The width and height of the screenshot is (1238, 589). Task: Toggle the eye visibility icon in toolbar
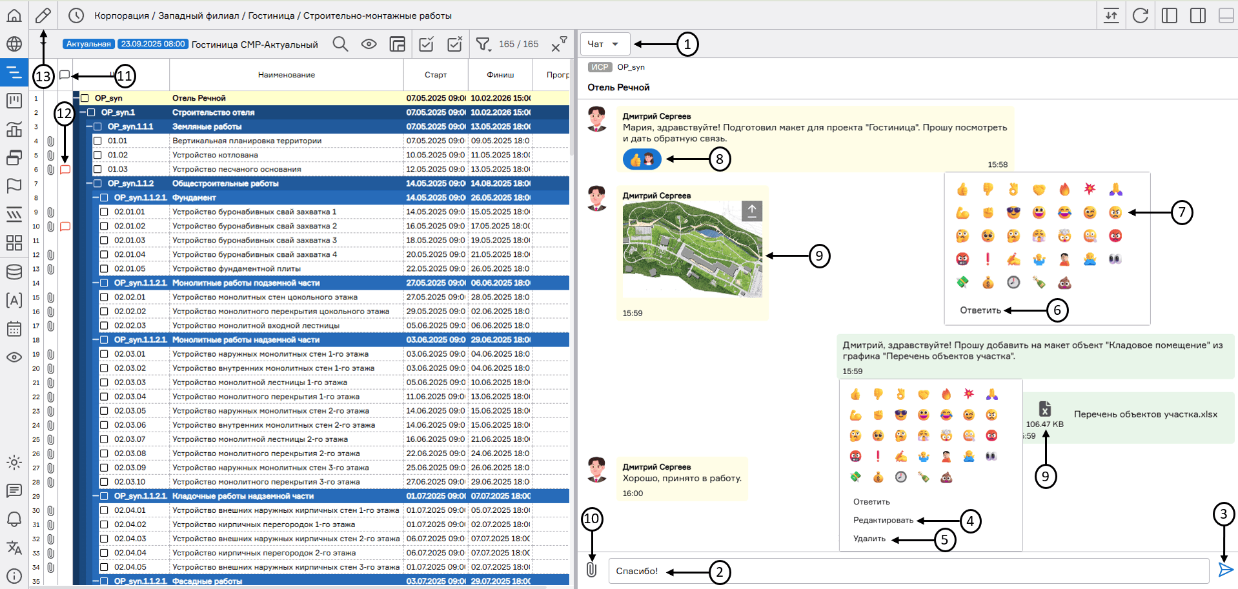point(369,44)
